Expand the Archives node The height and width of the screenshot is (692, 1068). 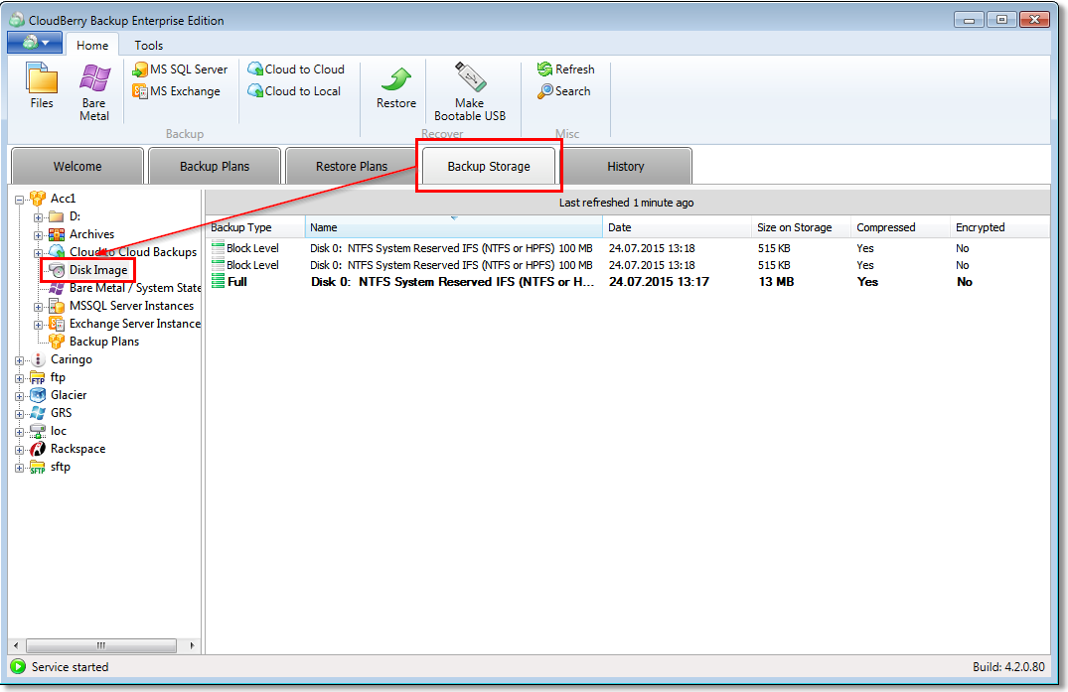pyautogui.click(x=39, y=235)
